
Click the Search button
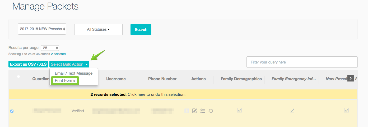[141, 29]
